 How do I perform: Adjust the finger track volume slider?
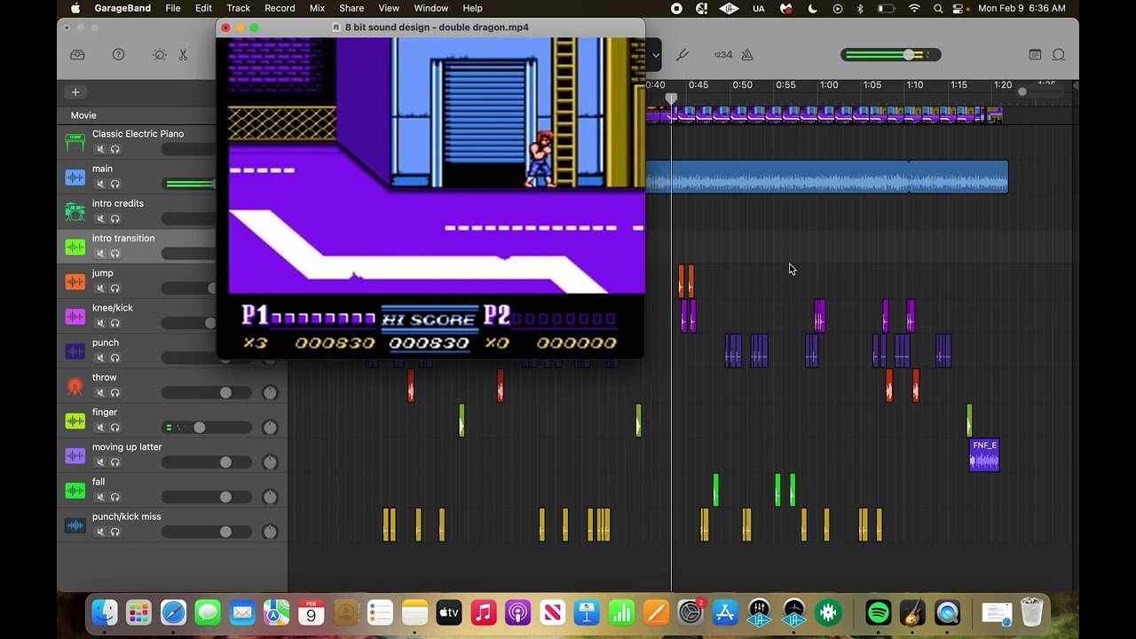pos(199,427)
